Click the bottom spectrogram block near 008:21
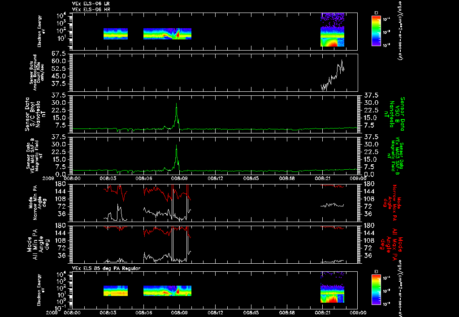459x317 pixels. [x=332, y=287]
